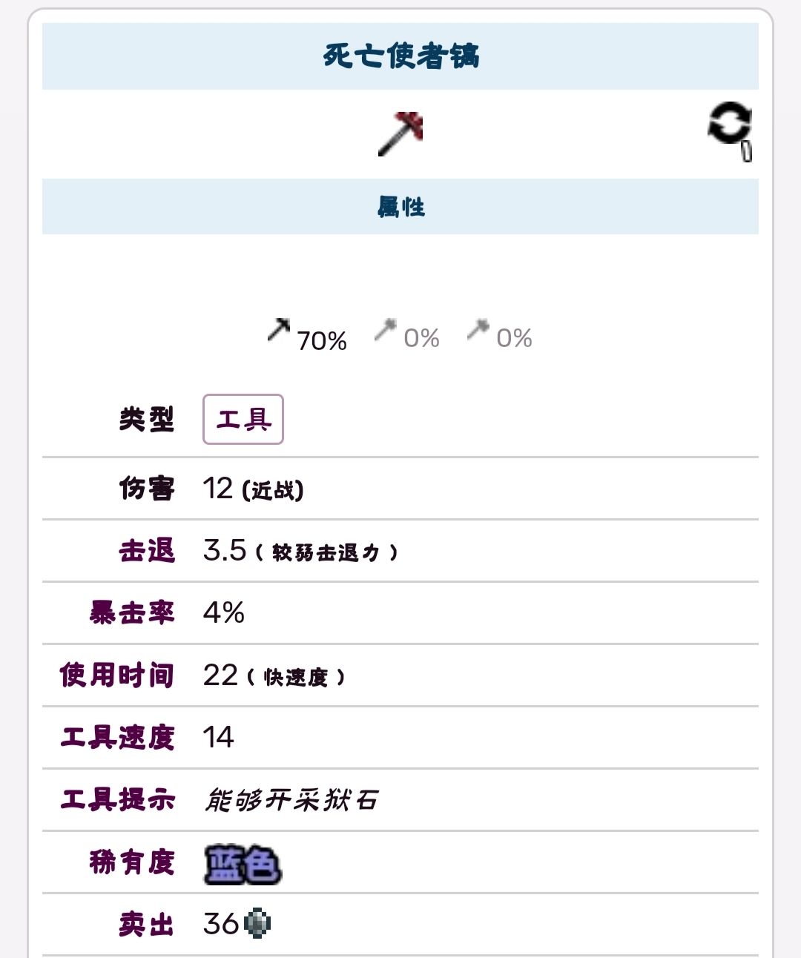Follow the 卖出 sell value link
Viewport: 801px width, 958px height.
point(147,925)
